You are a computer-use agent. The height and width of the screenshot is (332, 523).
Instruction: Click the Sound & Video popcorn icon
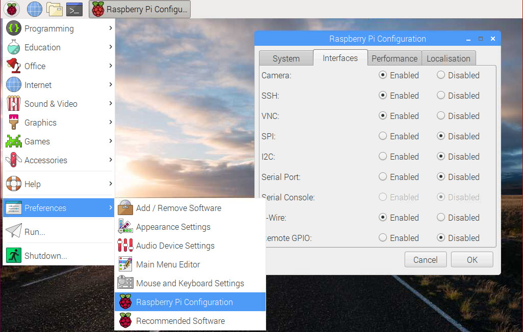click(14, 103)
